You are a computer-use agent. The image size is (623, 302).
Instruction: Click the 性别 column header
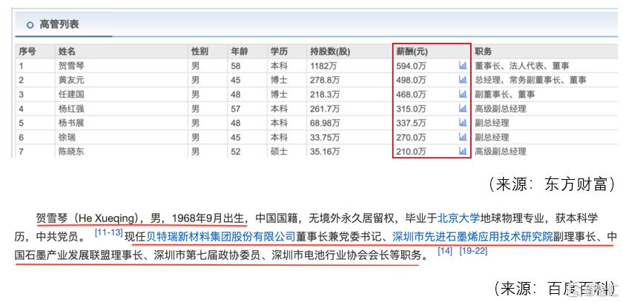pyautogui.click(x=200, y=52)
